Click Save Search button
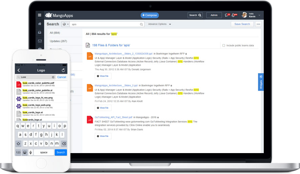 point(242,24)
